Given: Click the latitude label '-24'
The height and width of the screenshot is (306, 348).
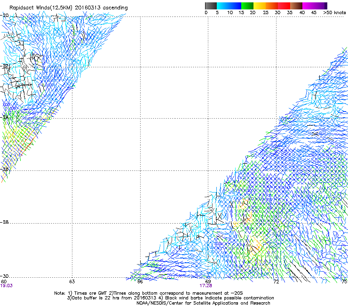Looking at the screenshot, I should 5,117.
